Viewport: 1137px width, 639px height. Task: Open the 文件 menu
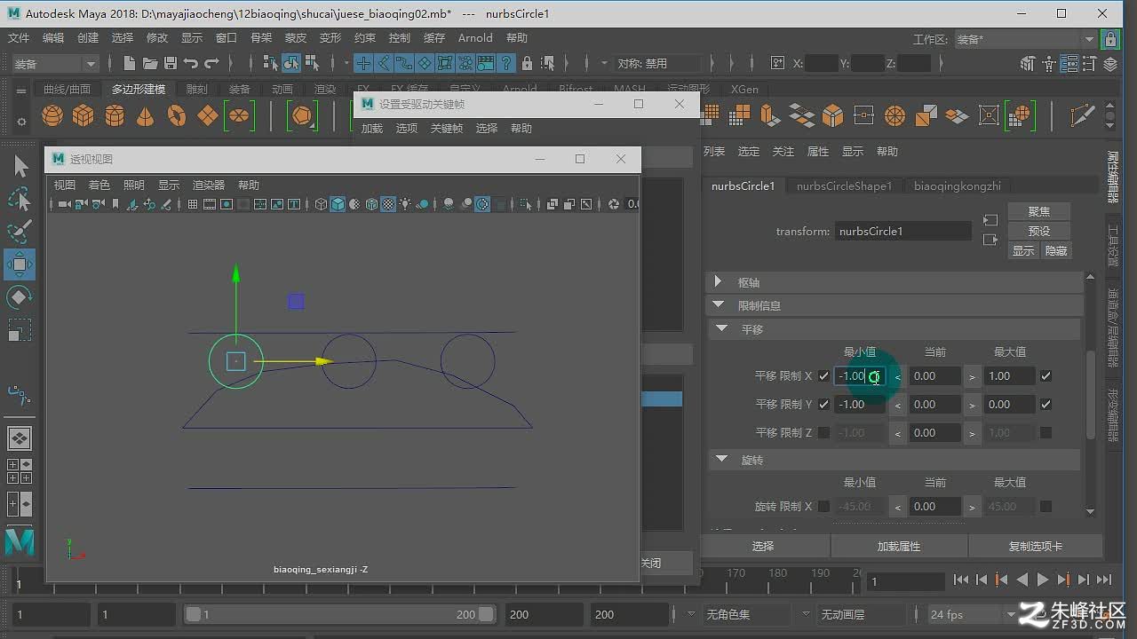pyautogui.click(x=19, y=38)
